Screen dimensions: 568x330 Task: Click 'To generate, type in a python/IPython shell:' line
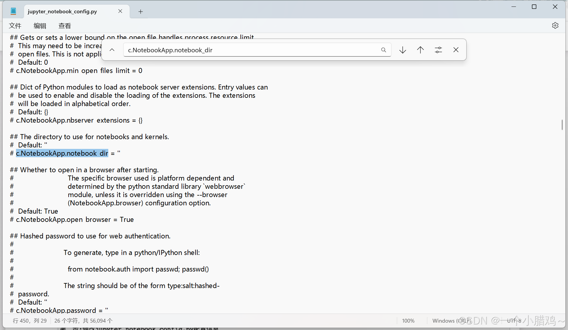(132, 253)
